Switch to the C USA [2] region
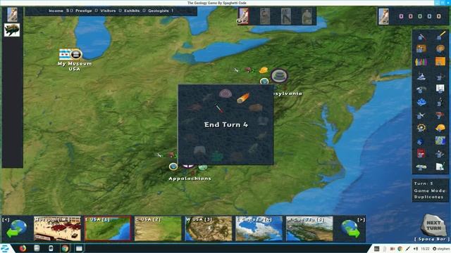 (158, 228)
